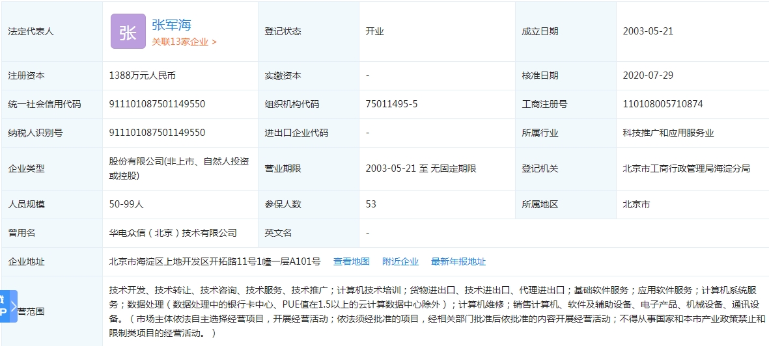Viewport: 769px width, 346px height.
Task: Click the business registration number 110108005710874
Action: [x=662, y=104]
